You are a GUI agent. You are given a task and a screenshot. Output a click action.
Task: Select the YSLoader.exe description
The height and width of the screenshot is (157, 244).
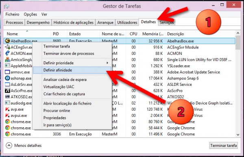(179, 66)
